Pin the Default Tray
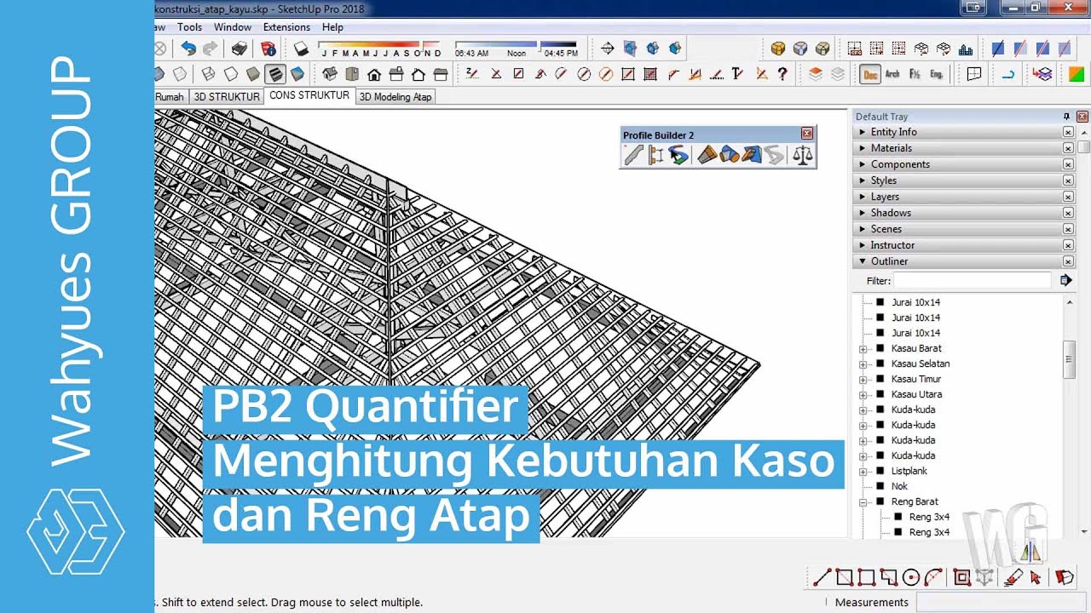 tap(1066, 117)
